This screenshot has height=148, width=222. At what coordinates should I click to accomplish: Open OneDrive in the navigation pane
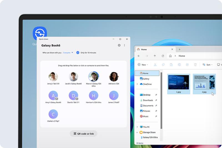tap(146, 84)
